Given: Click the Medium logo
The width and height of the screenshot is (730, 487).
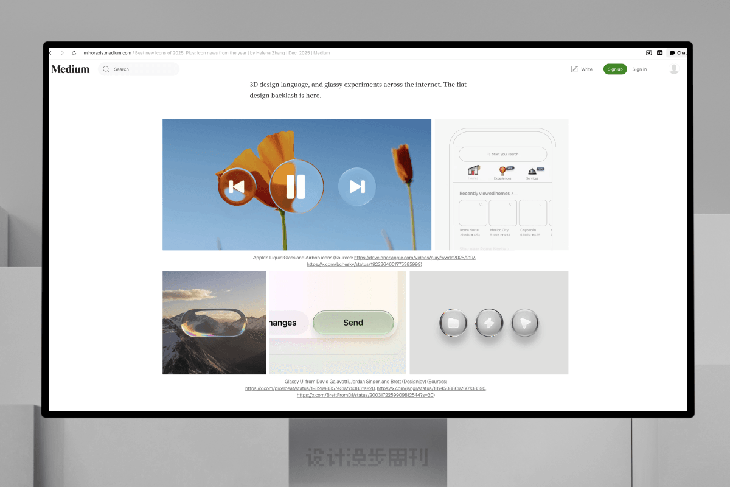Looking at the screenshot, I should (x=71, y=69).
